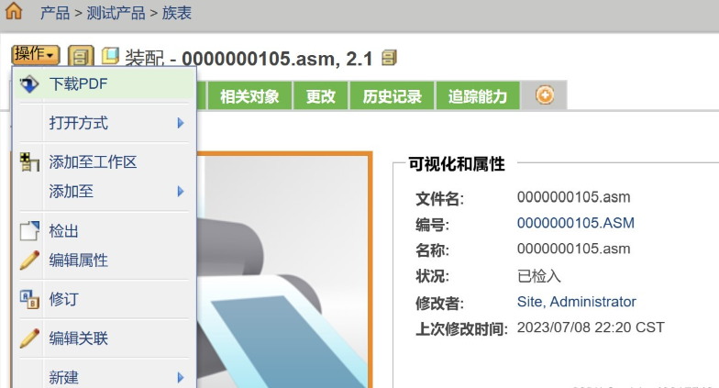Click the 修订 revise icon
This screenshot has width=719, height=388.
(x=29, y=299)
